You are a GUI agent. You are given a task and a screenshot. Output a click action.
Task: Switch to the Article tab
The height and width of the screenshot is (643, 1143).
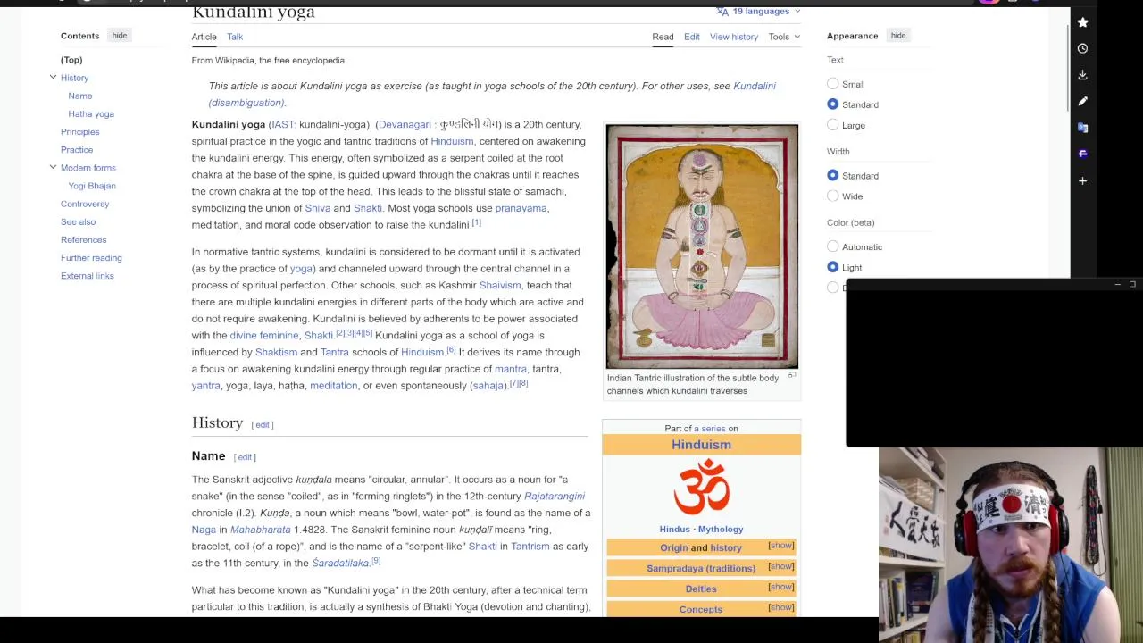pyautogui.click(x=204, y=37)
